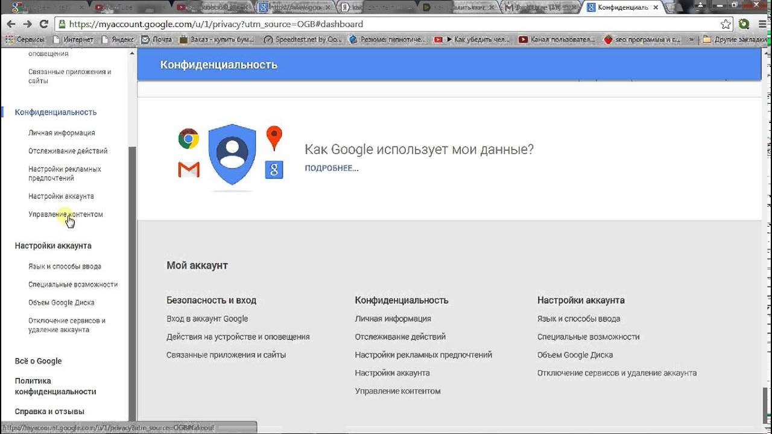Open Отключение сервисов и удаление аккаунта in sidebar
Viewport: 772px width, 434px height.
(x=67, y=325)
